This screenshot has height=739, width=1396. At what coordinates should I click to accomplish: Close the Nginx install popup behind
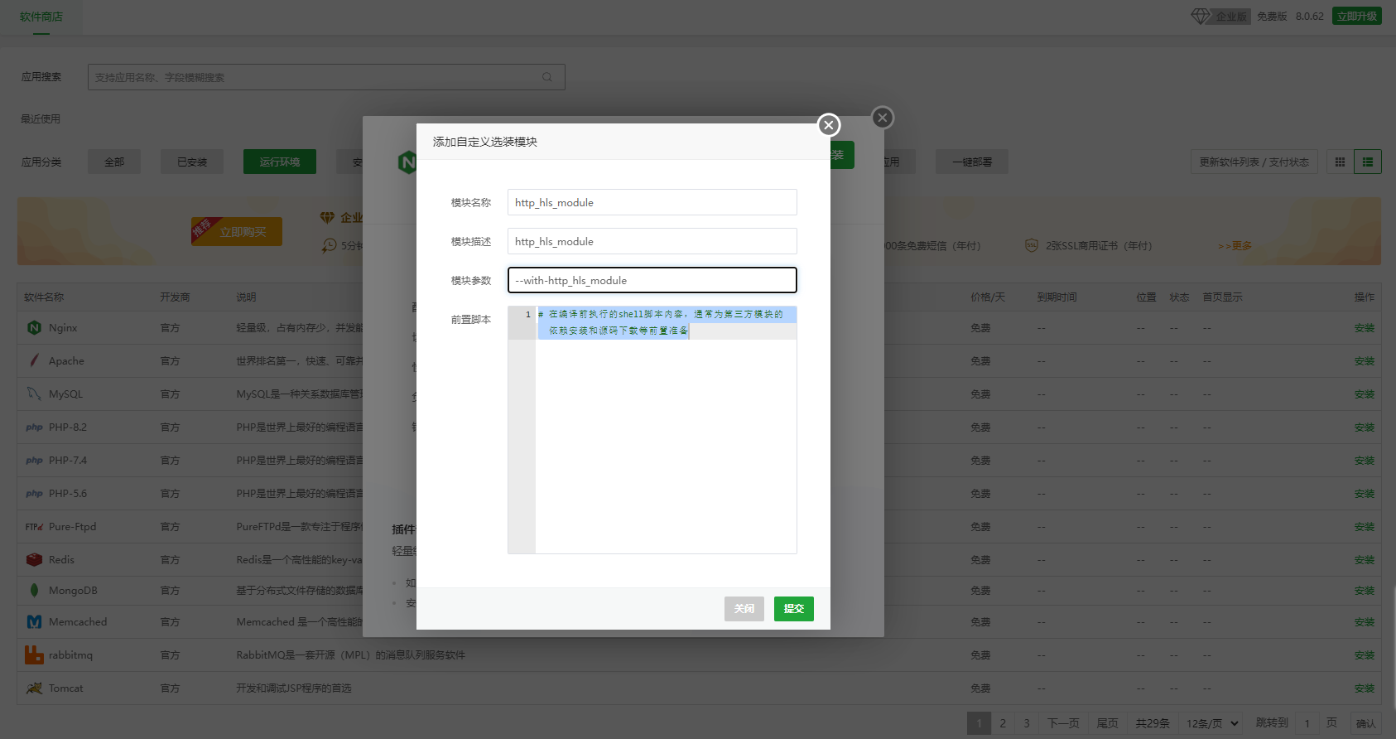click(883, 118)
